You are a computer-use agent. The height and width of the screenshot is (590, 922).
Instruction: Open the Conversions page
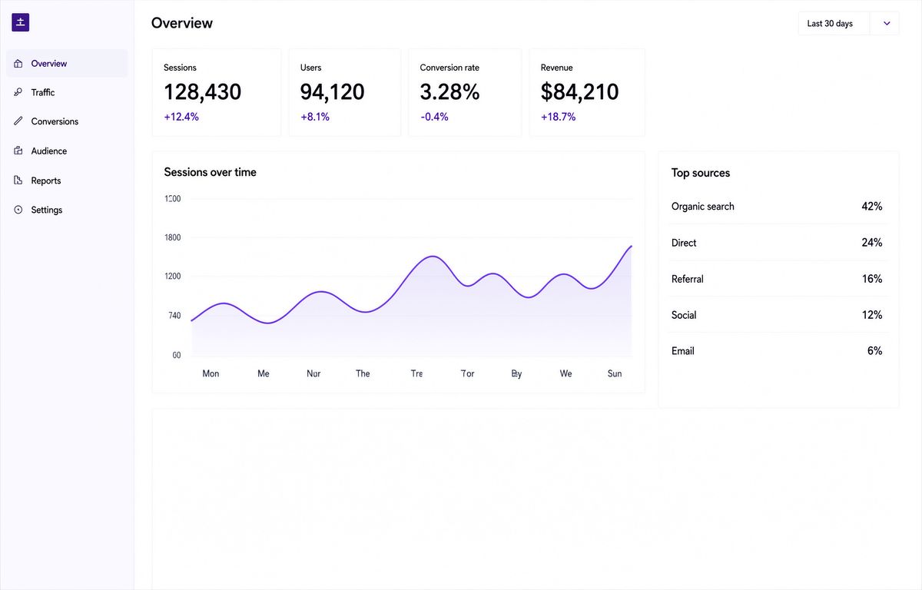coord(67,121)
